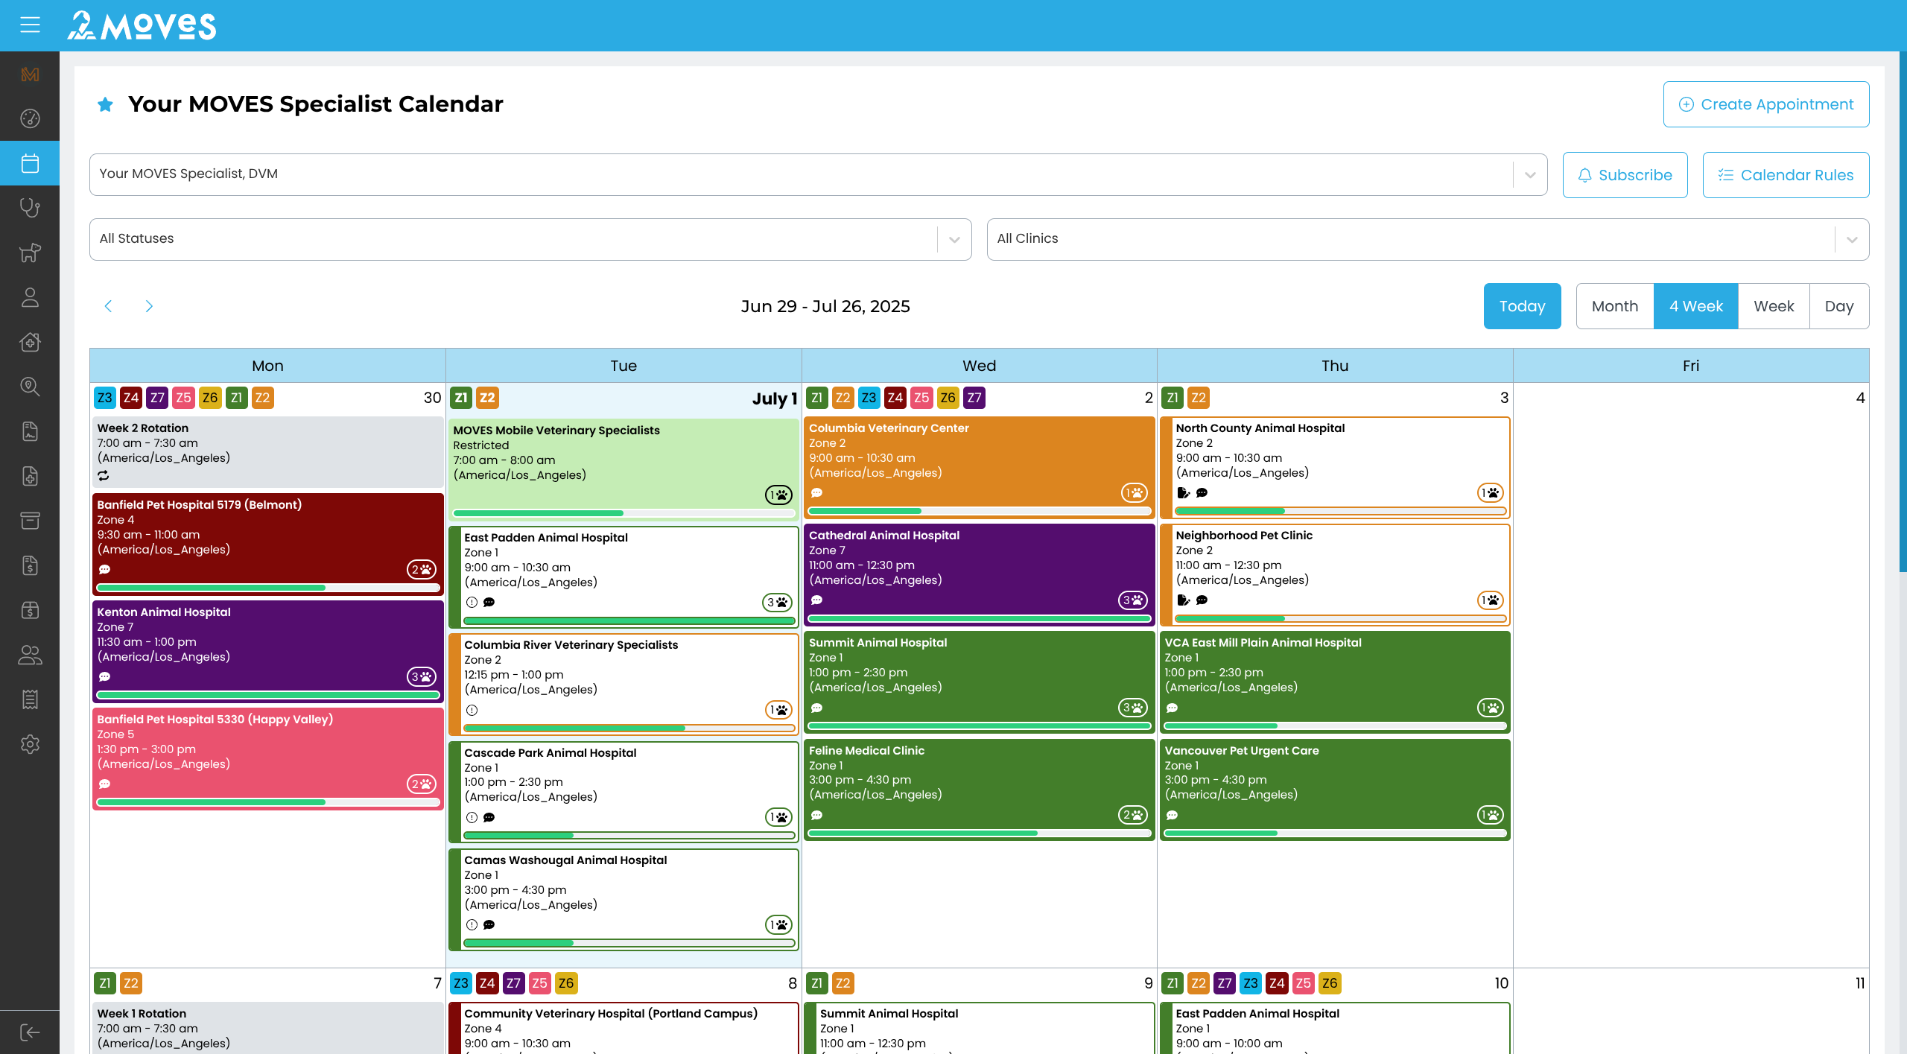
Task: Open Community Veterinary Hospital (Portland Campus)
Action: click(624, 1028)
